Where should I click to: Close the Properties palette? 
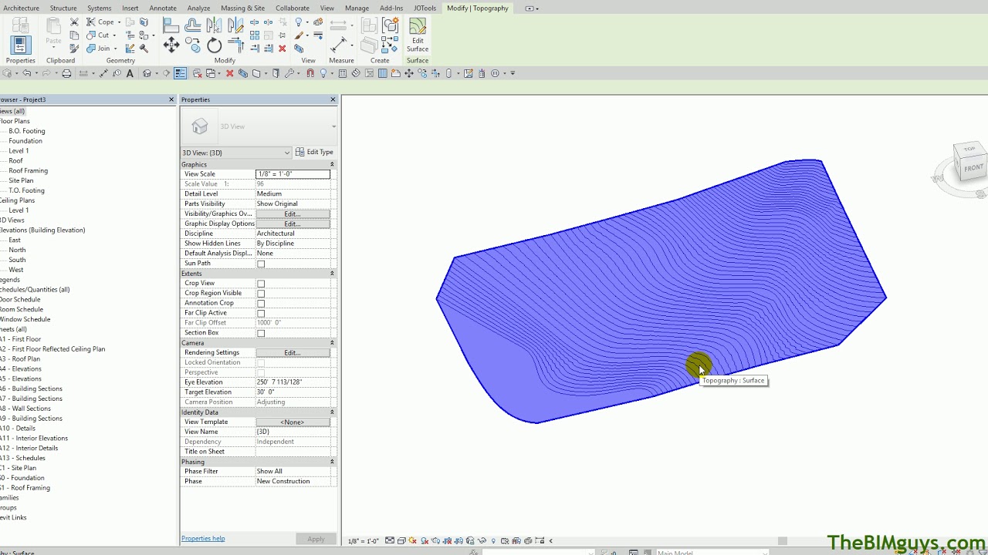click(x=333, y=99)
